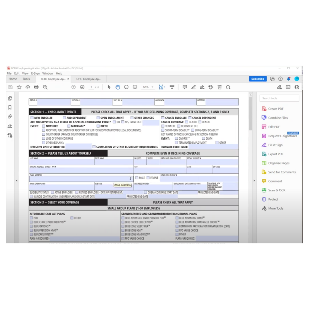This screenshot has height=309, width=309.
Task: Check the ADD DEPENDENT box
Action: click(x=64, y=118)
